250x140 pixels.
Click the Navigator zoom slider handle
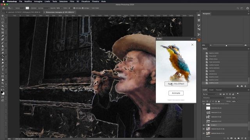tap(227, 45)
